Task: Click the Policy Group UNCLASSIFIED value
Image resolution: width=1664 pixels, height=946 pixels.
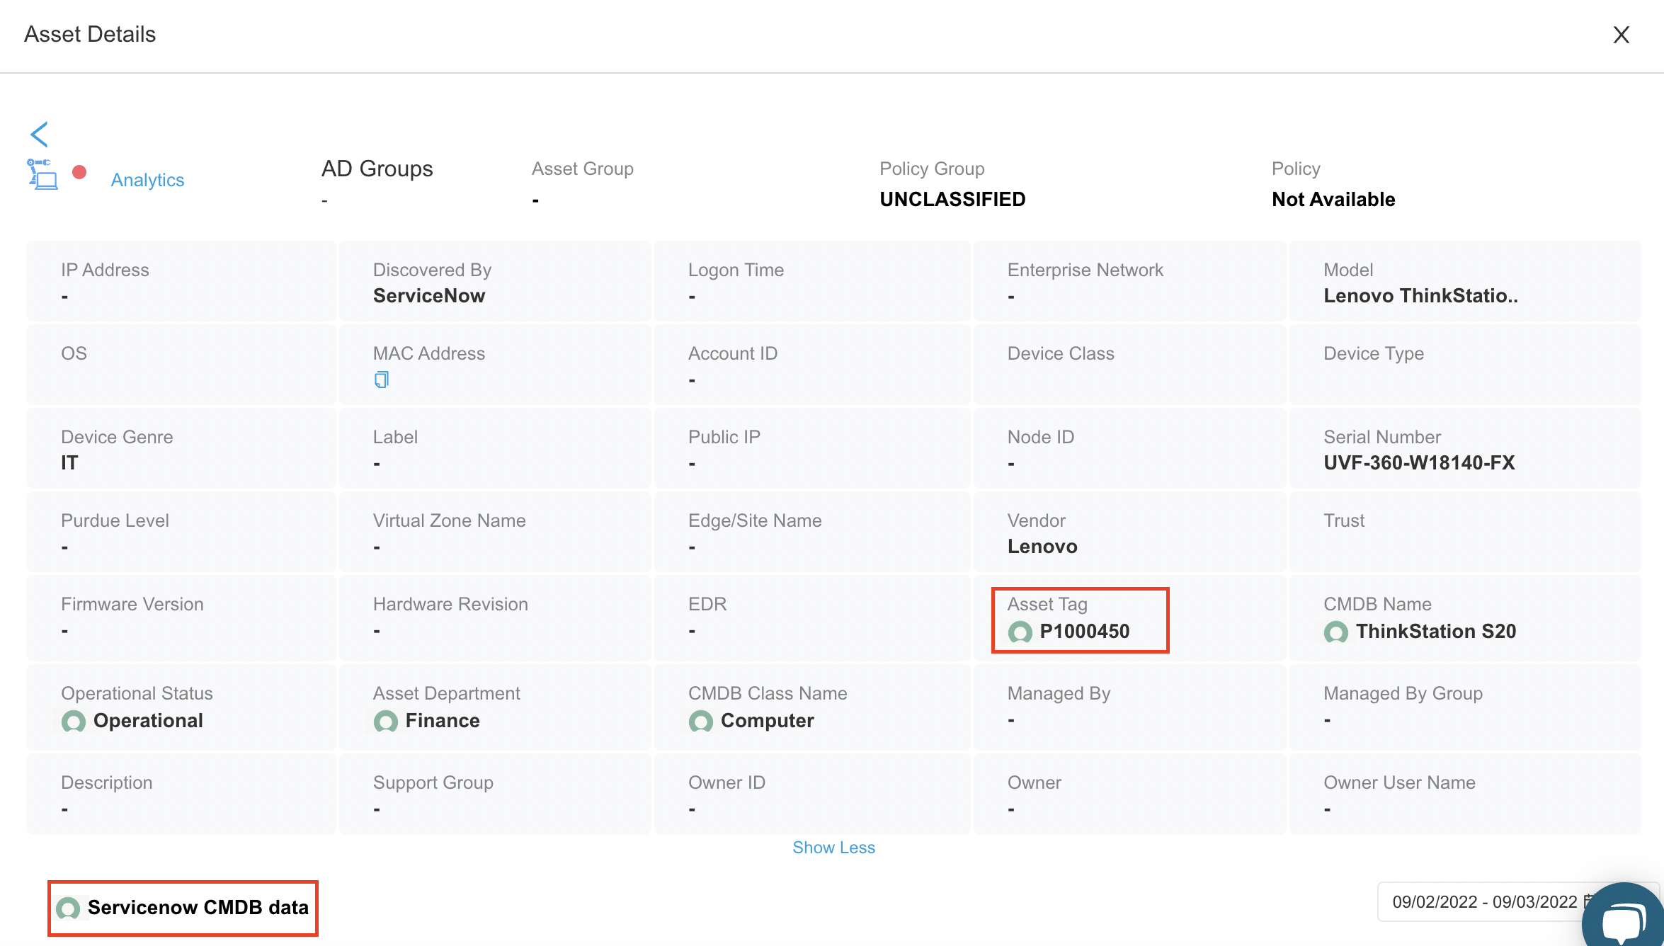Action: coord(952,200)
